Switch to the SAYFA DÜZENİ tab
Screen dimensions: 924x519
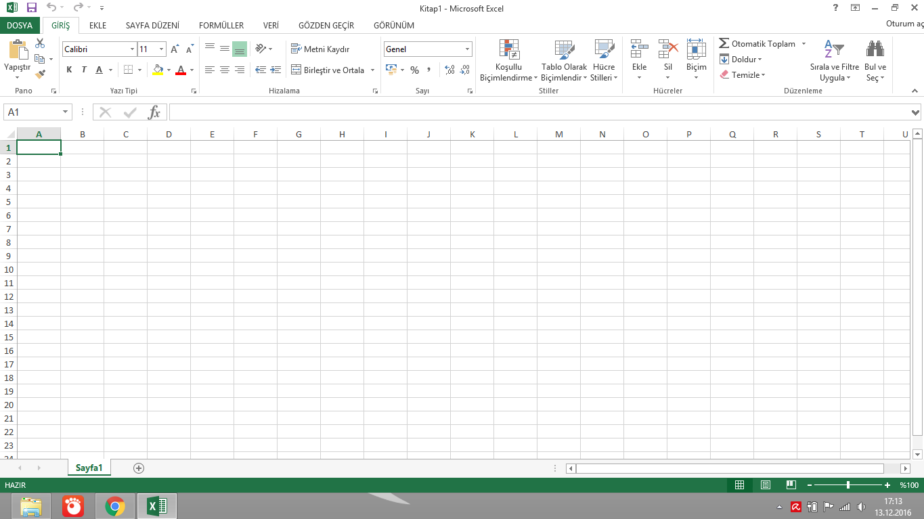tap(152, 25)
